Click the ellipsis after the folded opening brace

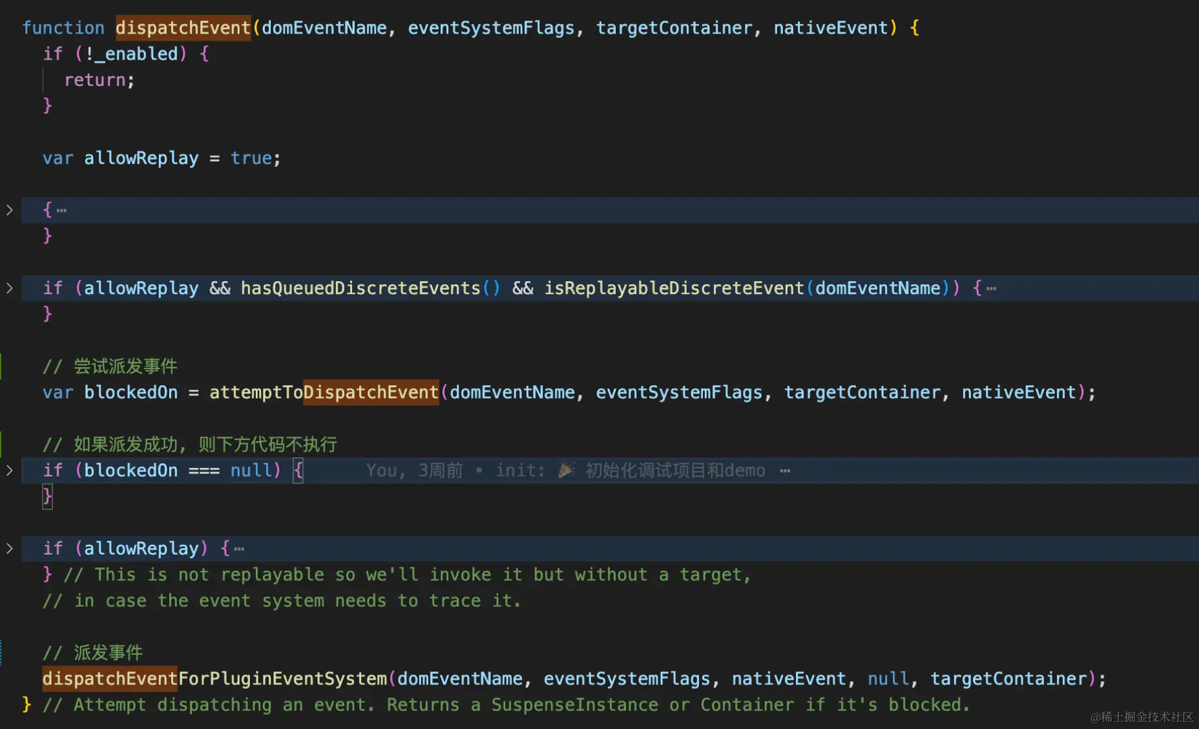[x=61, y=210]
